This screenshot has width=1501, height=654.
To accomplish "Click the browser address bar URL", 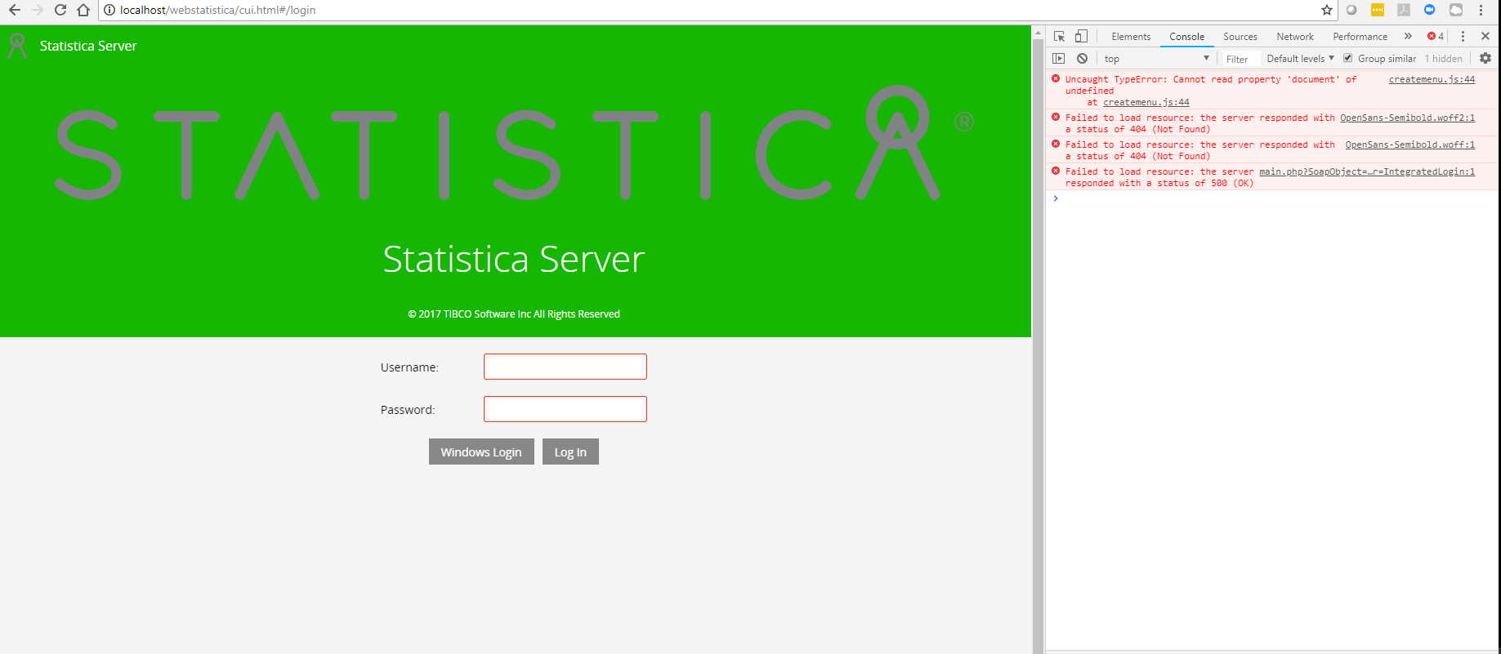I will coord(217,10).
